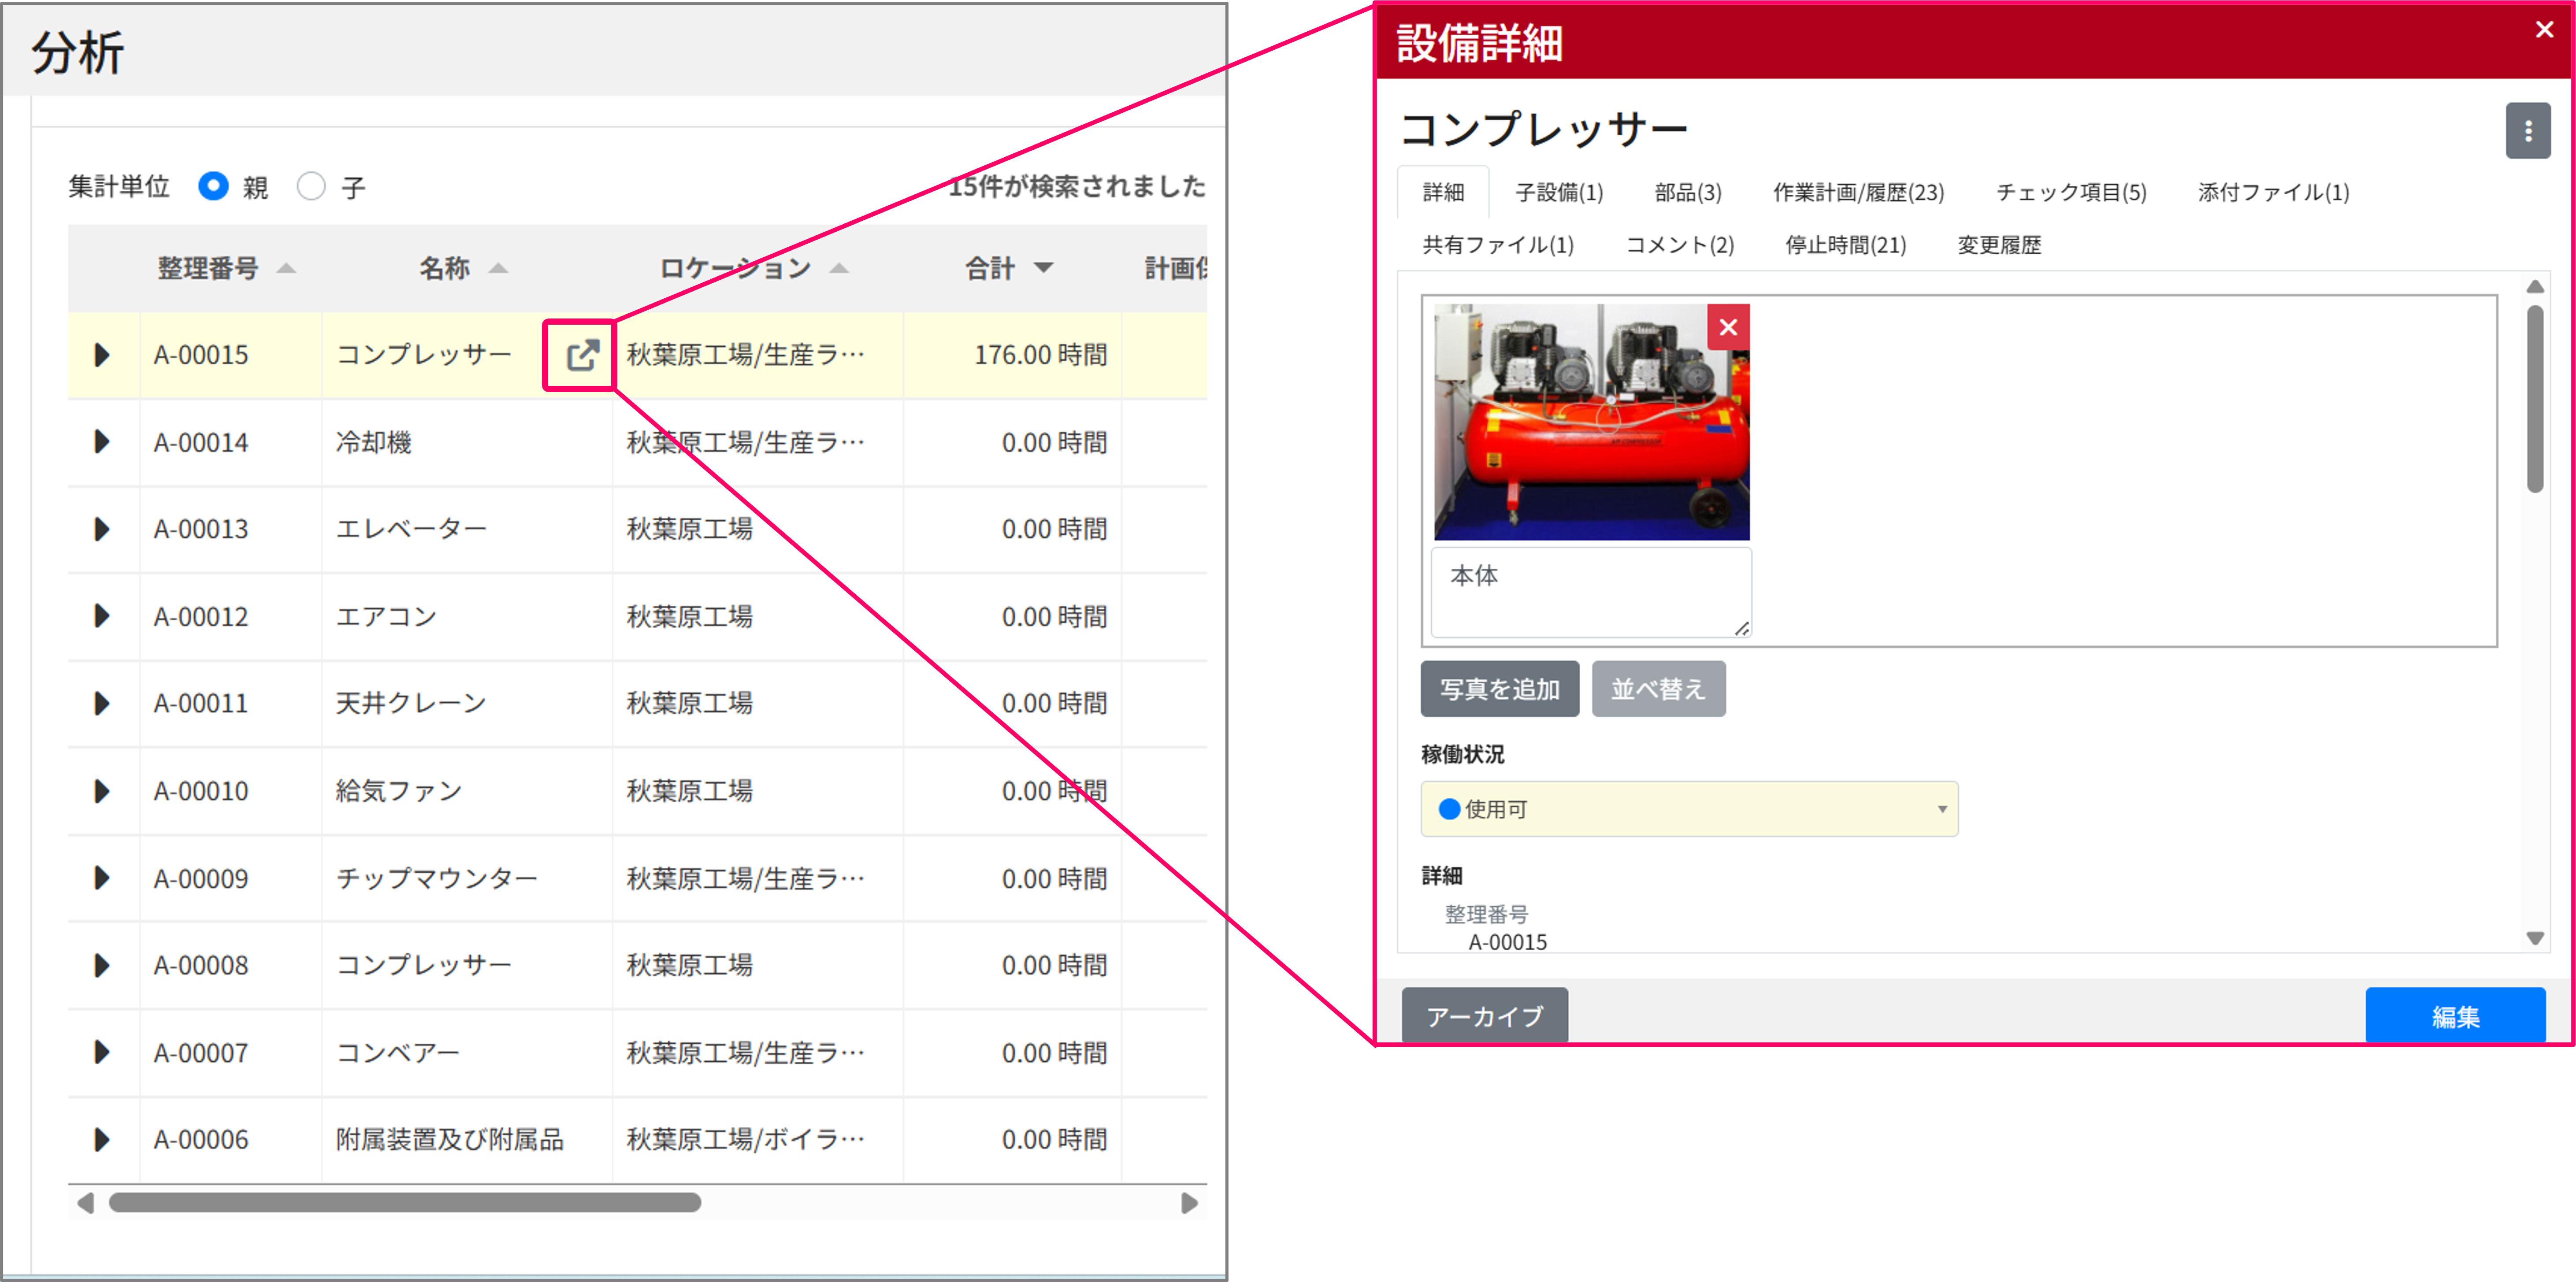Click the 本体 photo caption field
This screenshot has width=2576, height=1282.
1590,590
